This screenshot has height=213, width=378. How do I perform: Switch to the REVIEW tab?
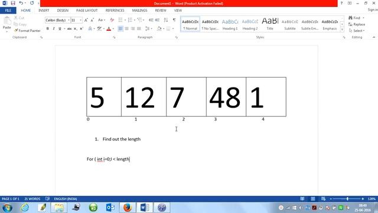pyautogui.click(x=161, y=11)
